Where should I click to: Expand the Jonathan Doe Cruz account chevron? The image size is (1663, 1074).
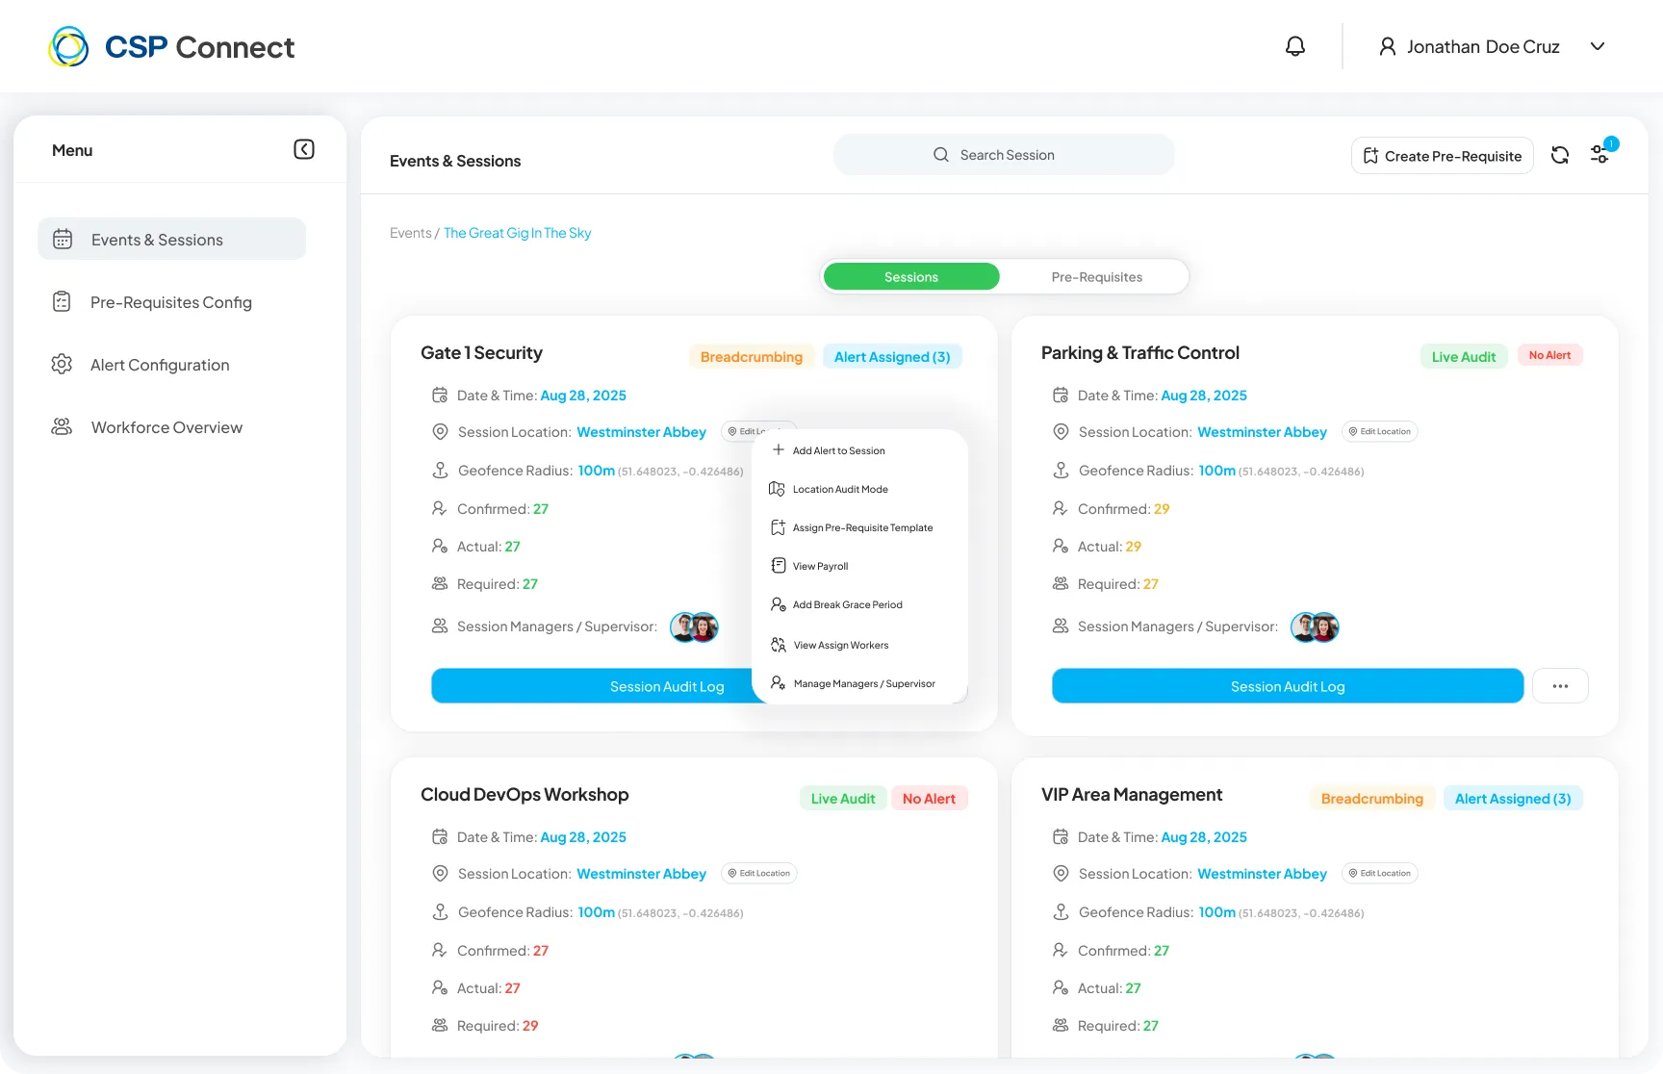coord(1598,46)
